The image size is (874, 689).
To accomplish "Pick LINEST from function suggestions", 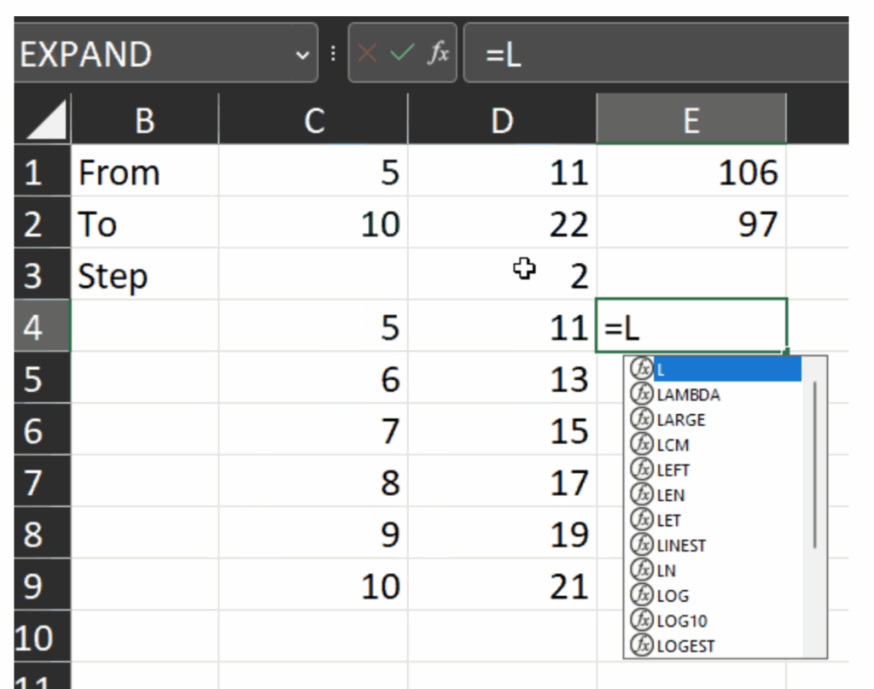I will coord(681,546).
